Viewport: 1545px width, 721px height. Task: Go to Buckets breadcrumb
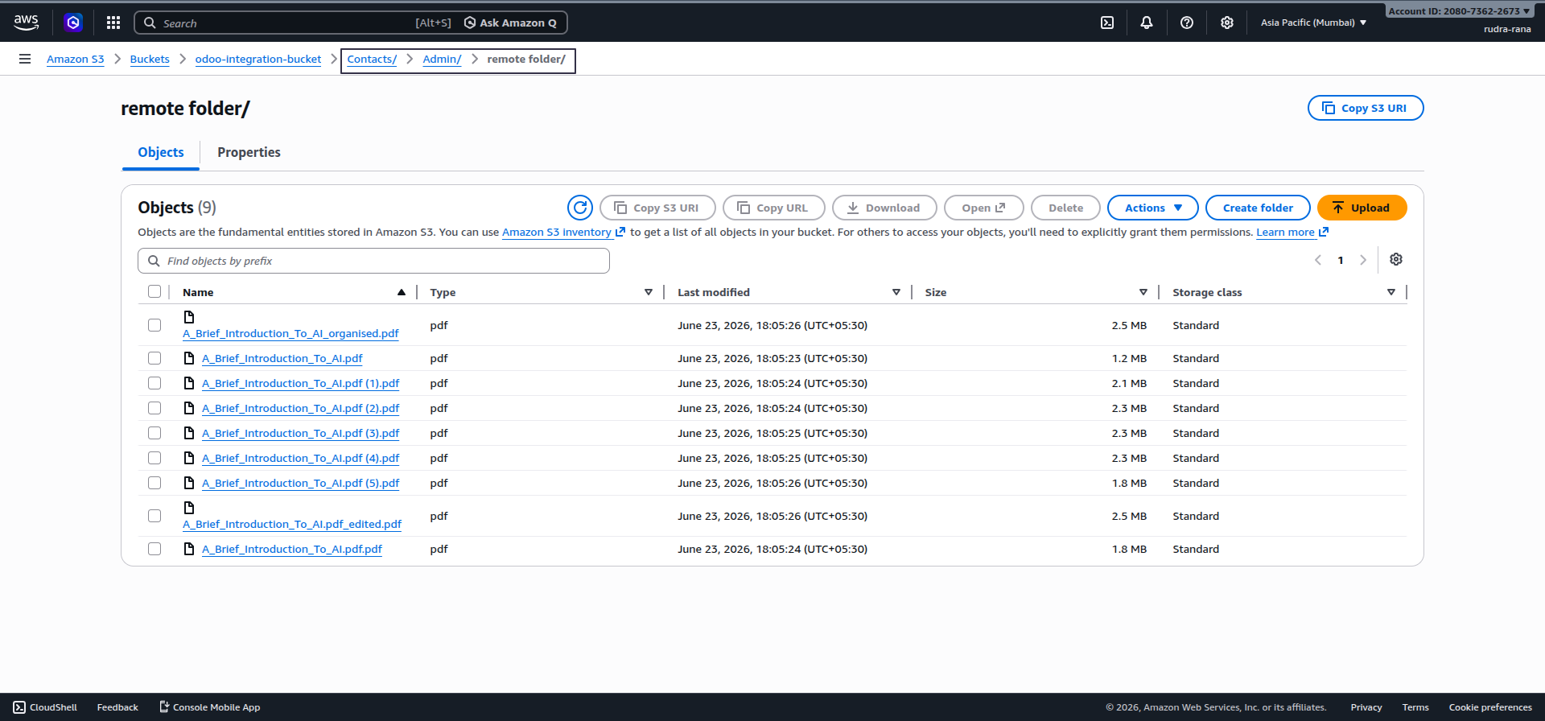(x=150, y=59)
